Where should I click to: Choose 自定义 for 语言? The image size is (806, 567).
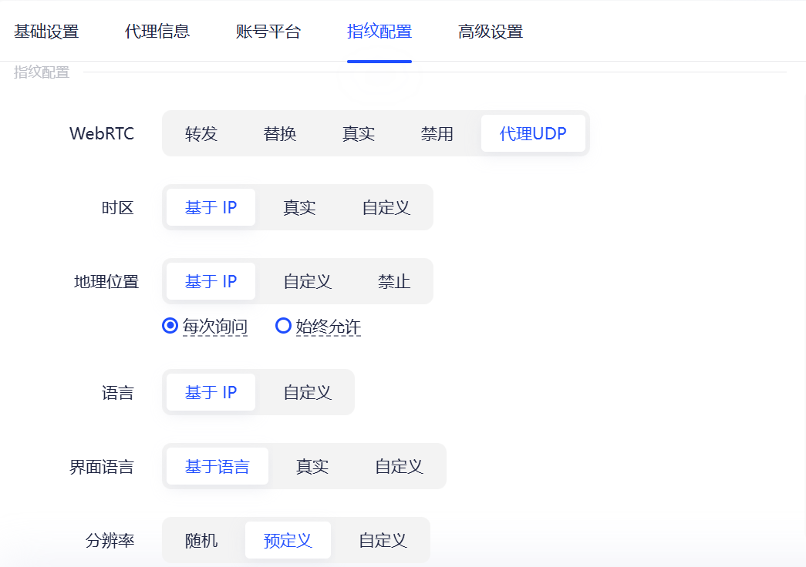(x=308, y=392)
